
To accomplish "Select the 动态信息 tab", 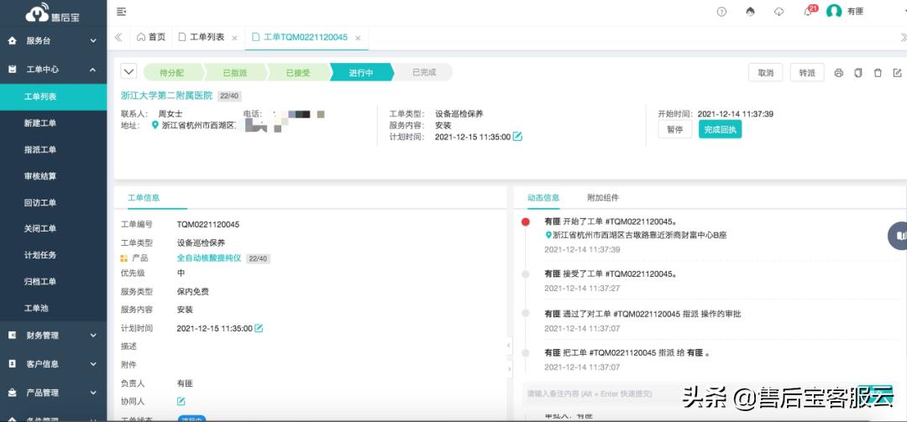I will pyautogui.click(x=543, y=198).
